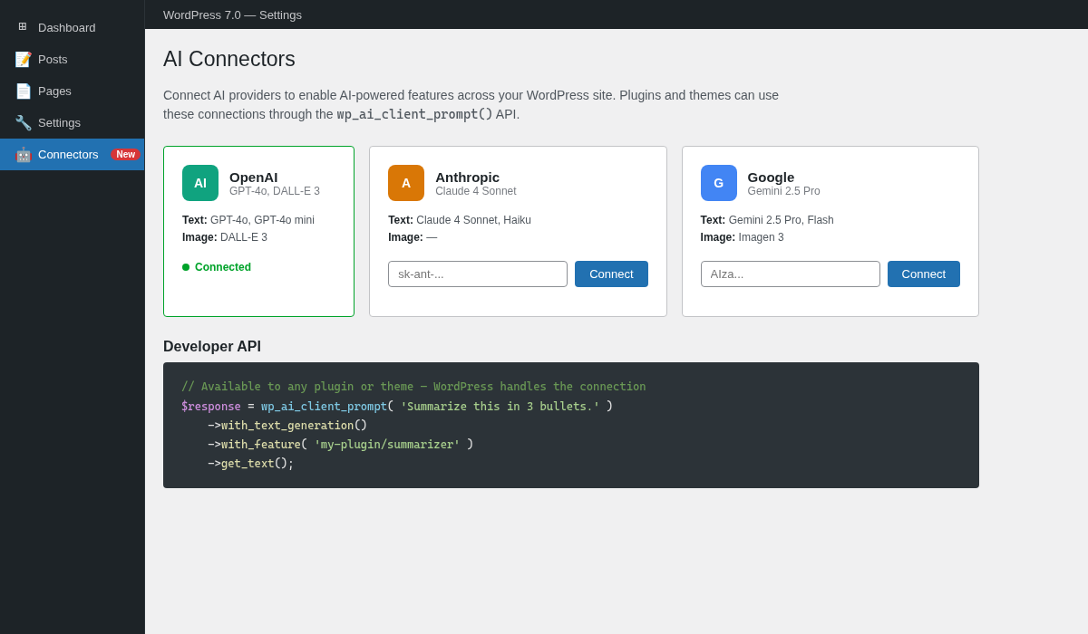Image resolution: width=1088 pixels, height=634 pixels.
Task: Click the green OpenAI logo badge
Action: [200, 183]
